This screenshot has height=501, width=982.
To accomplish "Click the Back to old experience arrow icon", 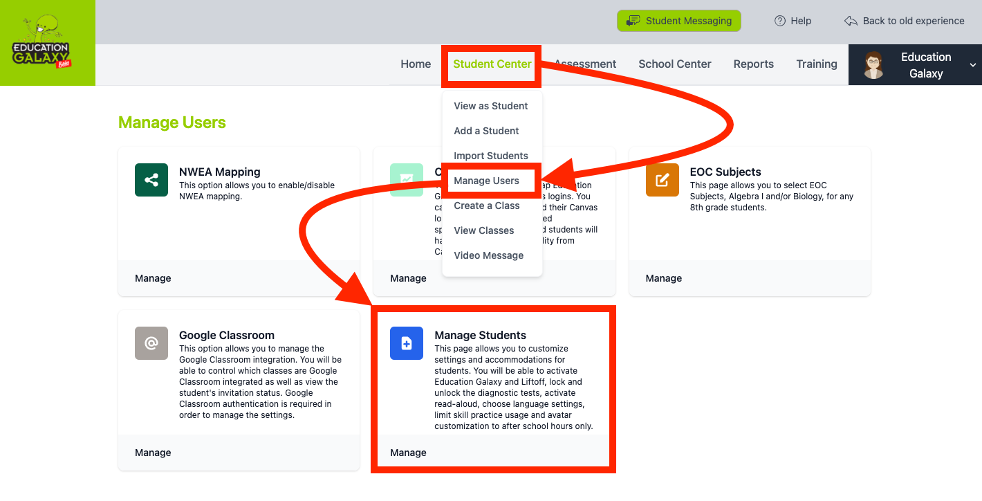I will point(851,21).
